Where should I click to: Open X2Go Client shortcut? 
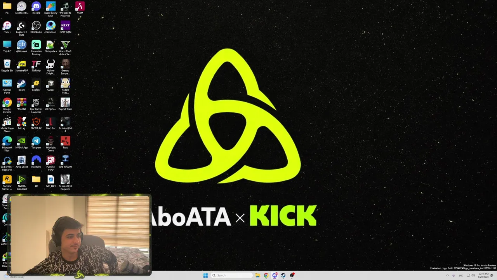point(22,162)
